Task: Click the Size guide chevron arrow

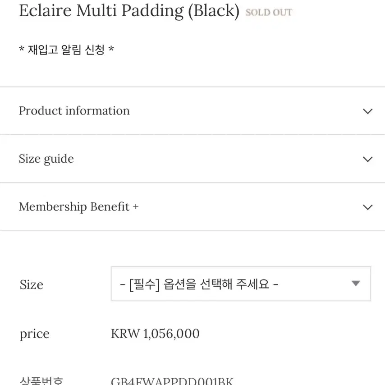Action: click(367, 159)
